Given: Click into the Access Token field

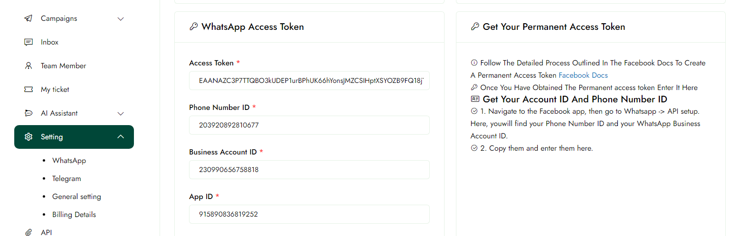Looking at the screenshot, I should click(309, 81).
